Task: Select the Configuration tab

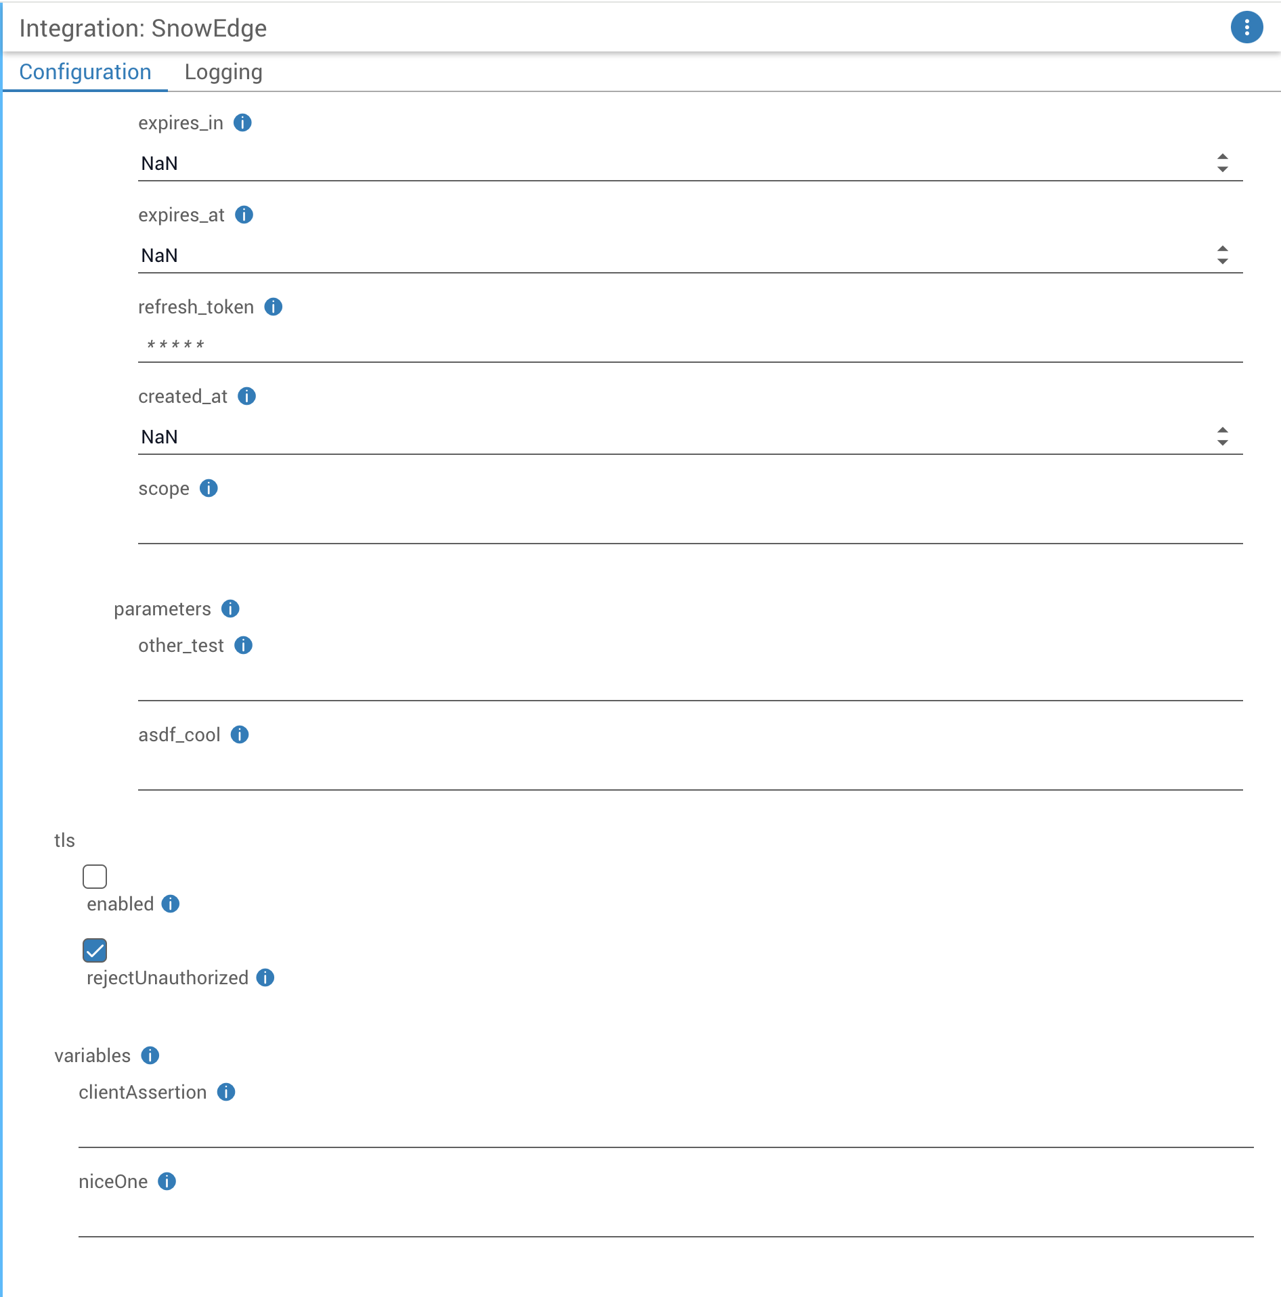Action: (85, 72)
